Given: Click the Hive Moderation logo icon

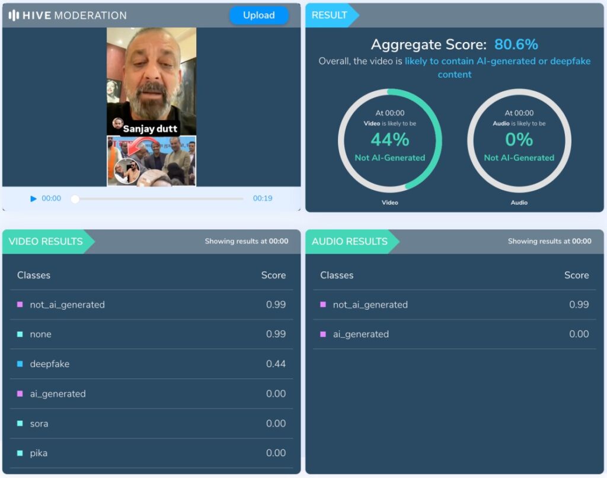Looking at the screenshot, I should tap(14, 15).
